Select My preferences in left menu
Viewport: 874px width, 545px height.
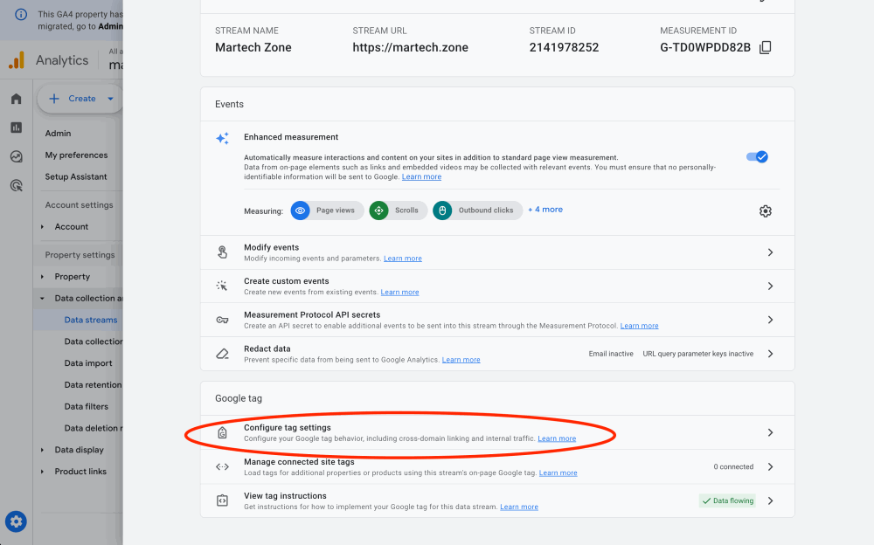(x=76, y=155)
